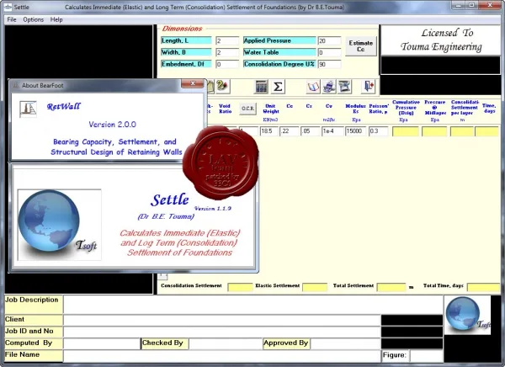Image resolution: width=505 pixels, height=367 pixels.
Task: Close the About BearFoot dialog
Action: (x=192, y=84)
